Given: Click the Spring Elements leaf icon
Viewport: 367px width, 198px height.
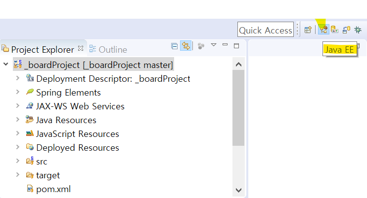Looking at the screenshot, I should coord(30,92).
